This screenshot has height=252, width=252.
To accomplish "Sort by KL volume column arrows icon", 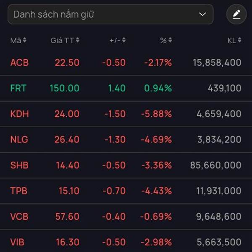I will tap(239, 40).
